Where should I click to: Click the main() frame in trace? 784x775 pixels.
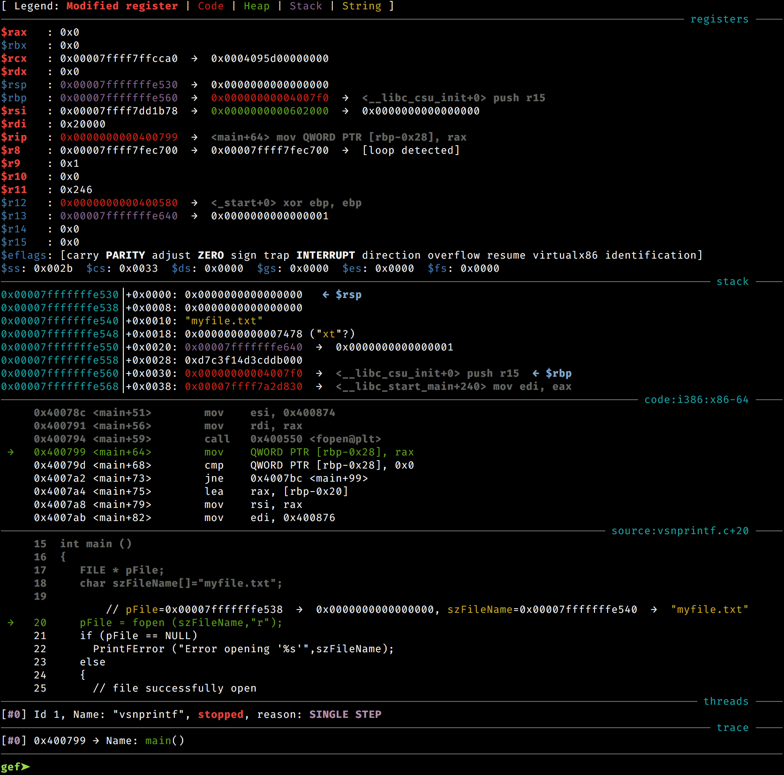point(165,741)
